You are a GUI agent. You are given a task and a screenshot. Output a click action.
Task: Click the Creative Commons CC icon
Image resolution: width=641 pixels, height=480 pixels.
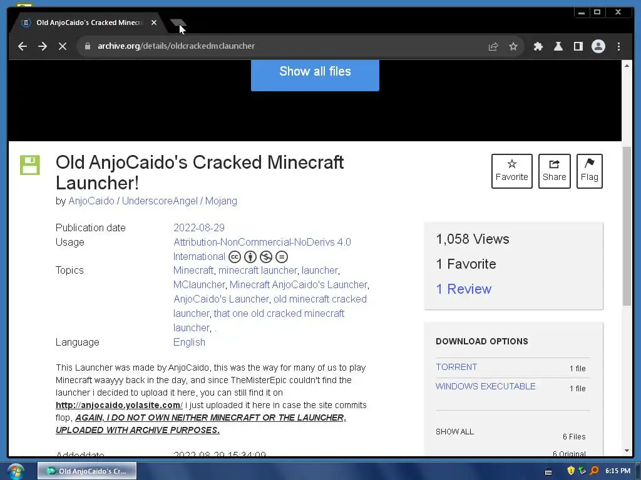coord(235,257)
